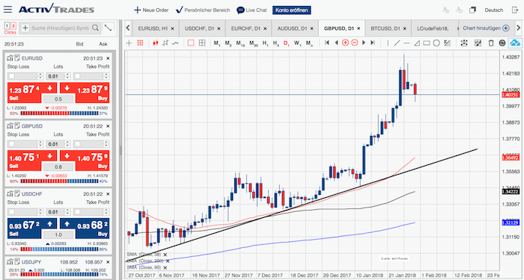The height and width of the screenshot is (280, 524).
Task: Open the indicators icon
Action: pyautogui.click(x=464, y=43)
